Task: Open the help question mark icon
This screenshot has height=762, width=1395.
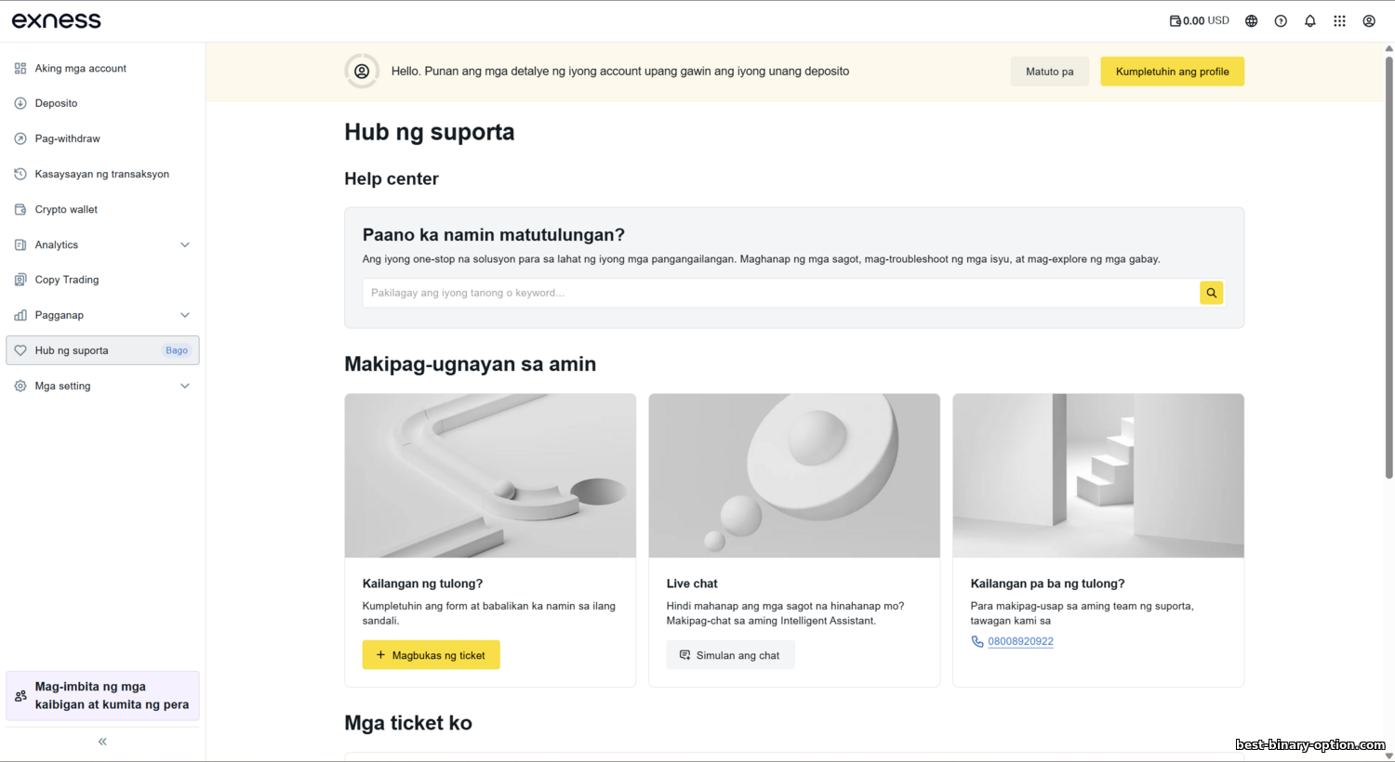Action: tap(1281, 20)
